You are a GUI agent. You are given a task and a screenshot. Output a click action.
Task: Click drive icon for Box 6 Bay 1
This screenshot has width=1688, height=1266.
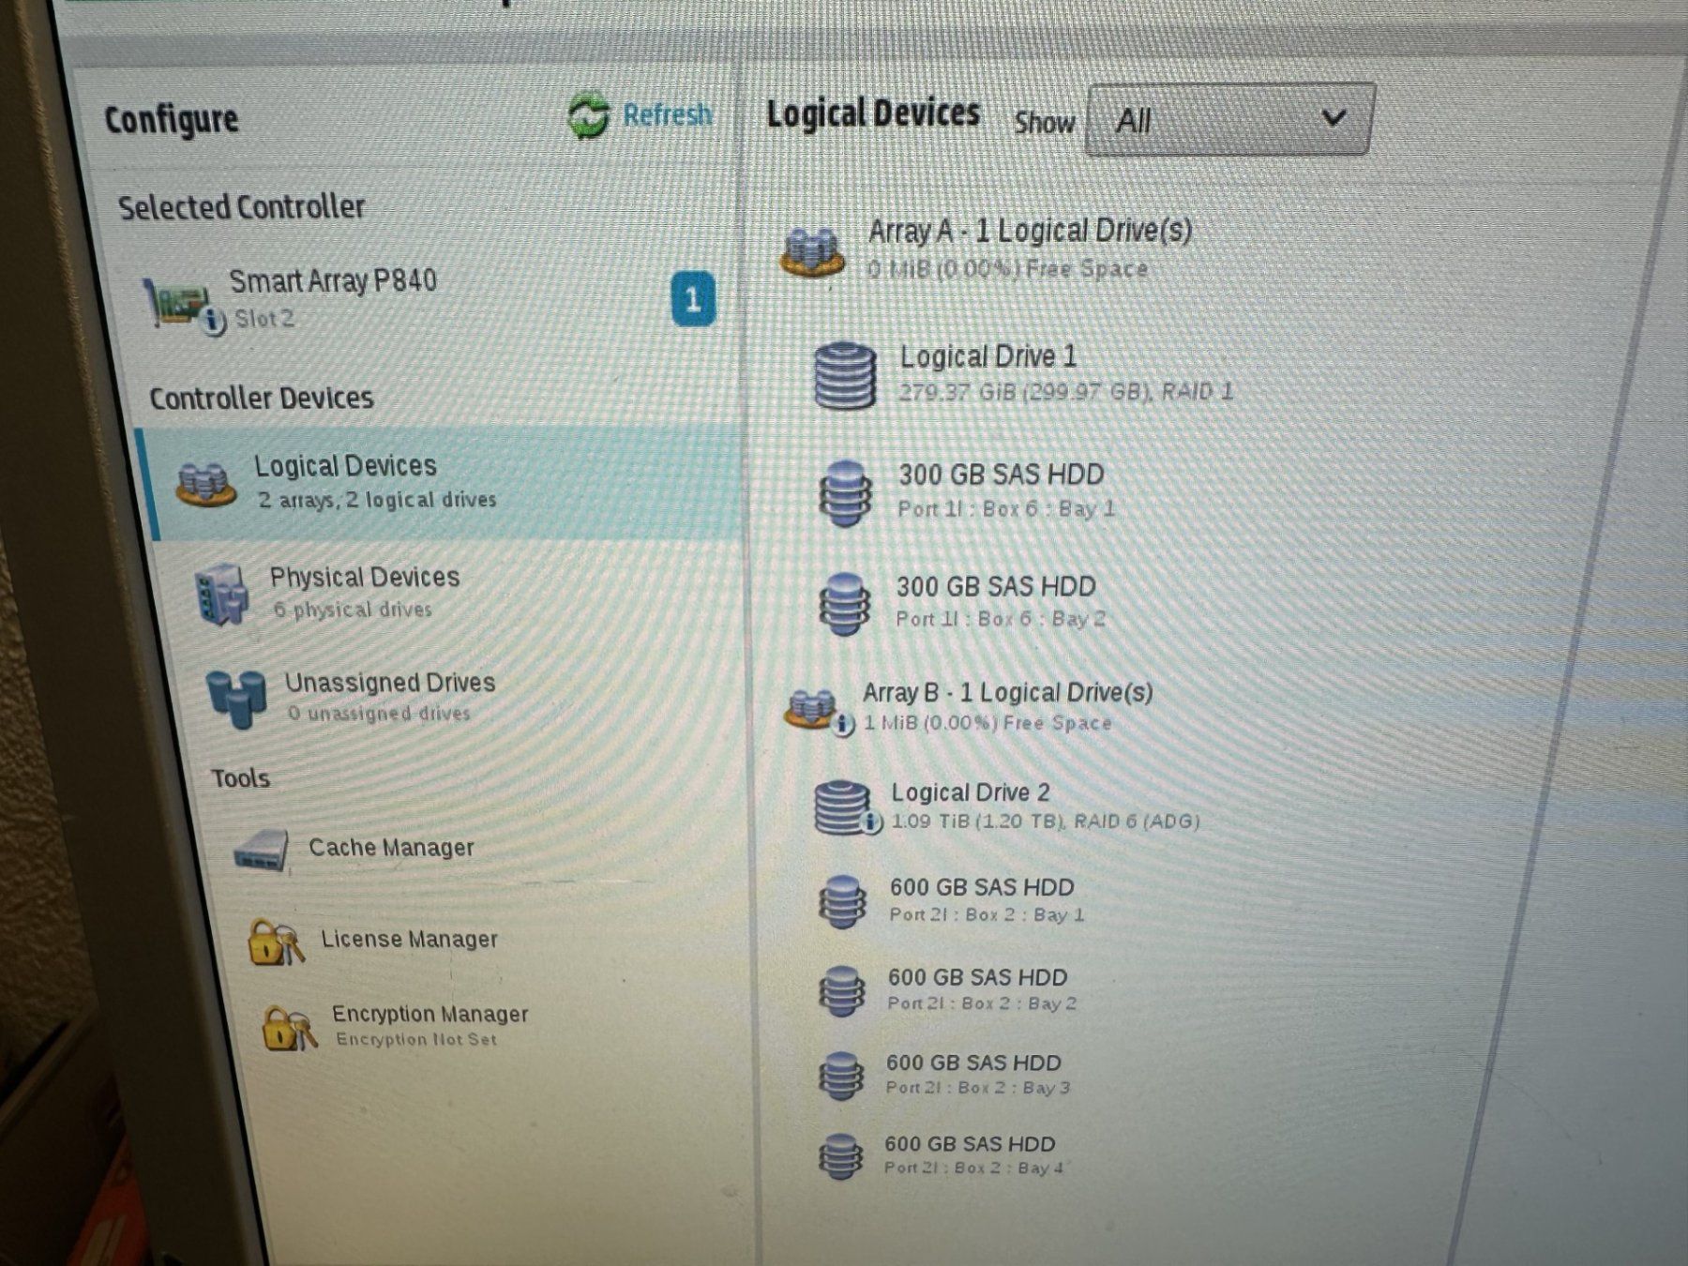click(845, 493)
